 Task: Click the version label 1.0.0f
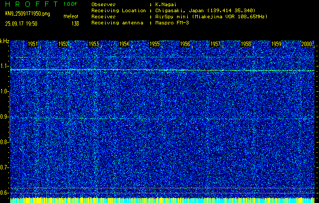(x=70, y=4)
